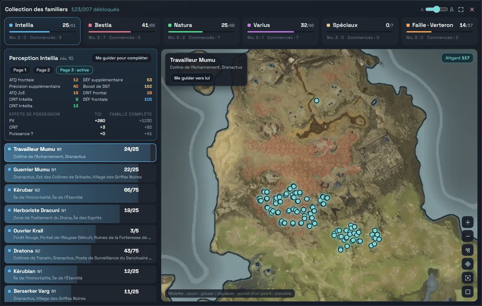Select the Kérubian N1 familiar row
Image resolution: width=482 pixels, height=306 pixels.
(80, 274)
